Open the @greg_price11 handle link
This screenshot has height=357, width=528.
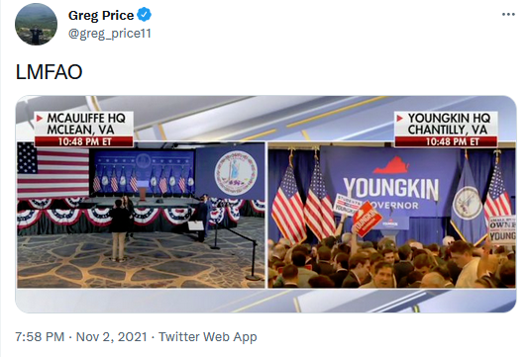click(x=110, y=34)
